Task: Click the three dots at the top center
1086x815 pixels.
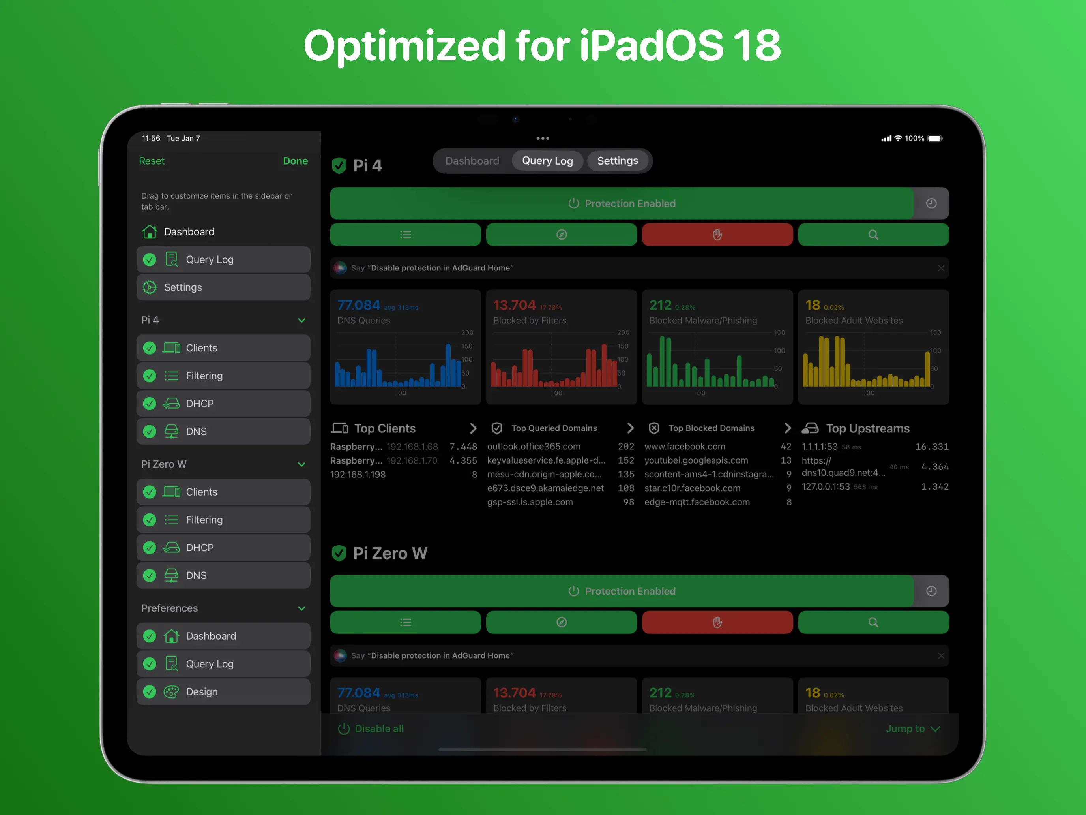Action: click(543, 139)
